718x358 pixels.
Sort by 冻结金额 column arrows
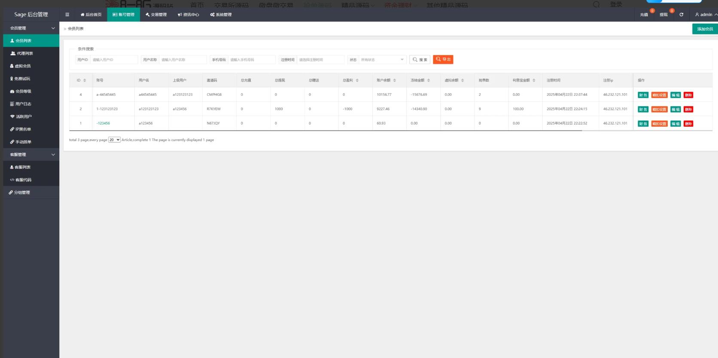(429, 80)
